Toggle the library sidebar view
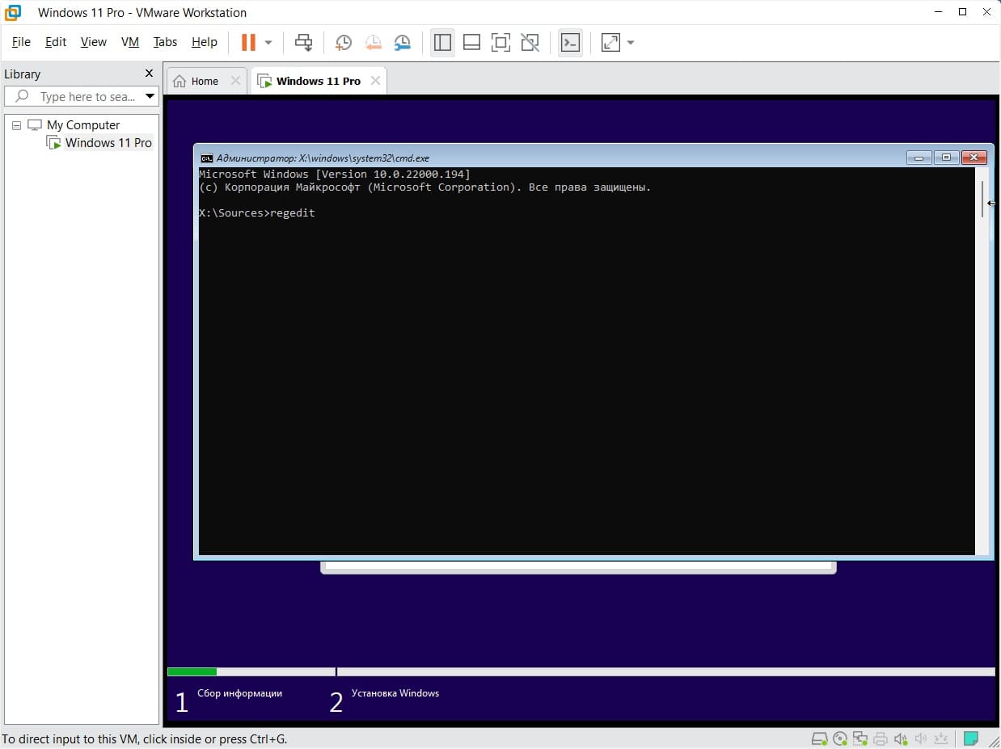 [442, 42]
